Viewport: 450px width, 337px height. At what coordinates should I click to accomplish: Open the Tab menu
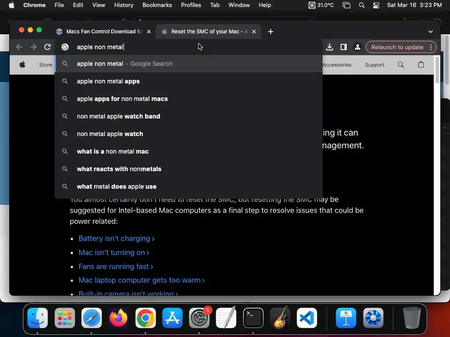click(x=214, y=5)
